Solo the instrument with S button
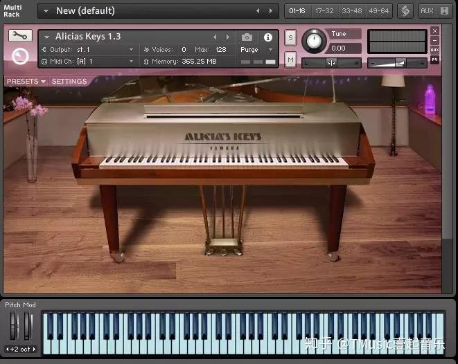458x364 pixels. pyautogui.click(x=290, y=37)
